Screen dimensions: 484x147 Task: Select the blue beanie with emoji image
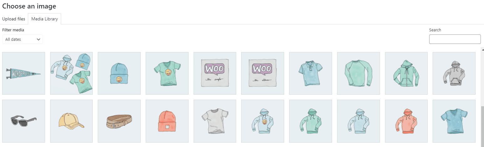(x=119, y=73)
